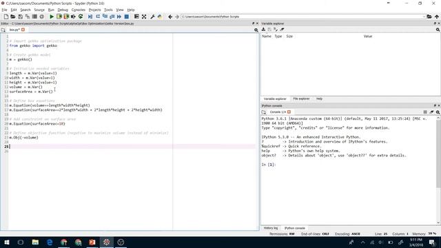Open PYTHONPATH manager python icon

[160, 17]
